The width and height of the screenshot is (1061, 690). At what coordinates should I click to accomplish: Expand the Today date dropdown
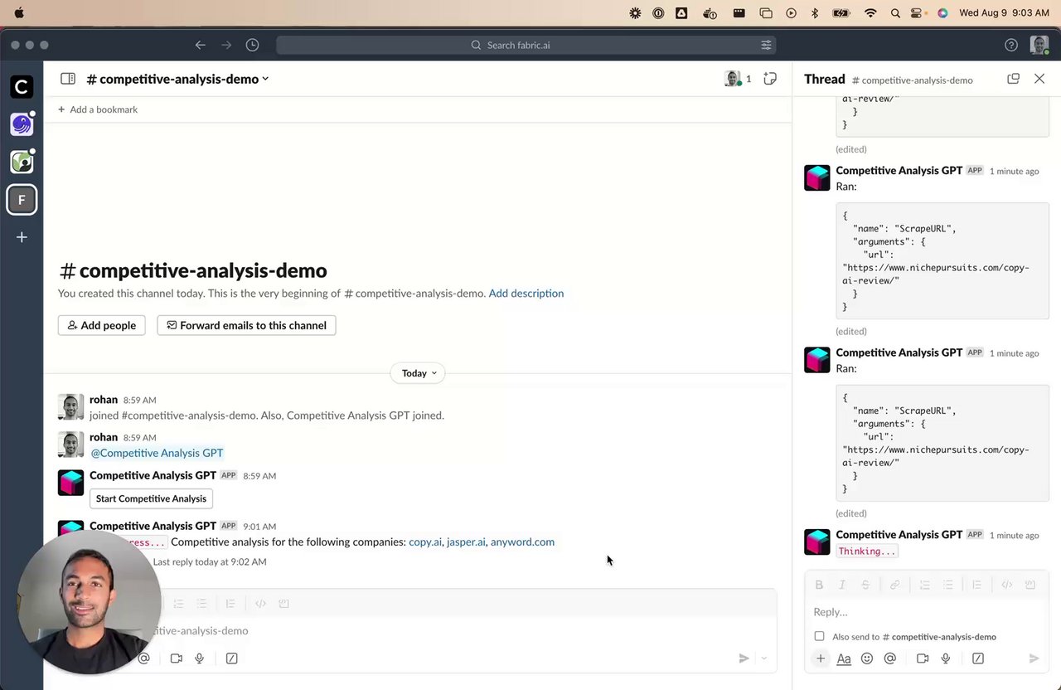[418, 373]
